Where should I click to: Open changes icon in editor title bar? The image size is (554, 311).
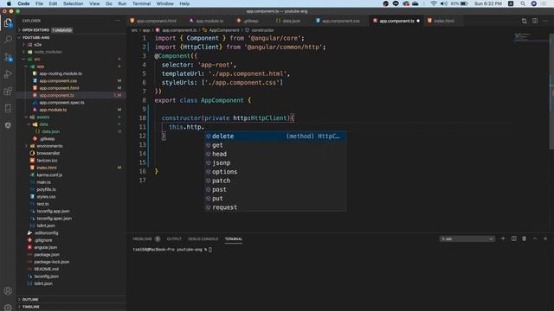(525, 21)
